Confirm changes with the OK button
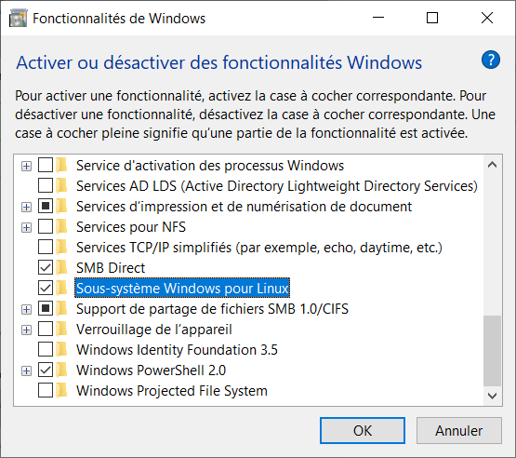Screen dimensions: 516x458 click(363, 431)
